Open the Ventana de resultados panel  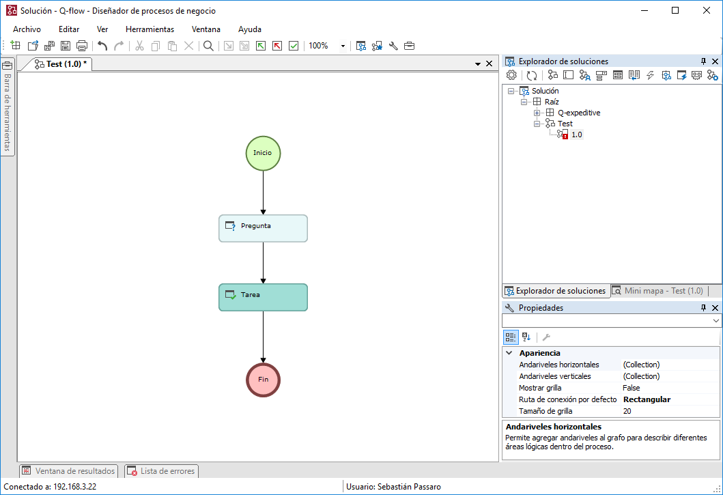69,471
